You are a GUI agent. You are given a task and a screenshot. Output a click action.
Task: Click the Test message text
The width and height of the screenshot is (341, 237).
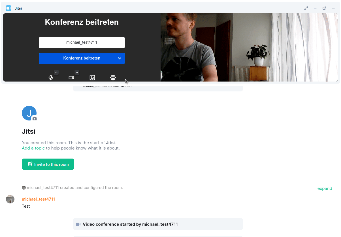(26, 206)
